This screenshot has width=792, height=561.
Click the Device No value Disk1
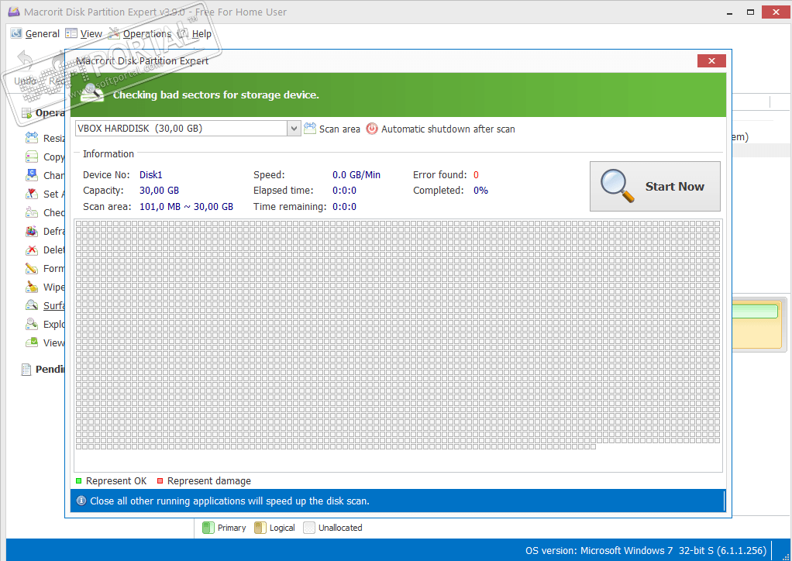pos(150,174)
